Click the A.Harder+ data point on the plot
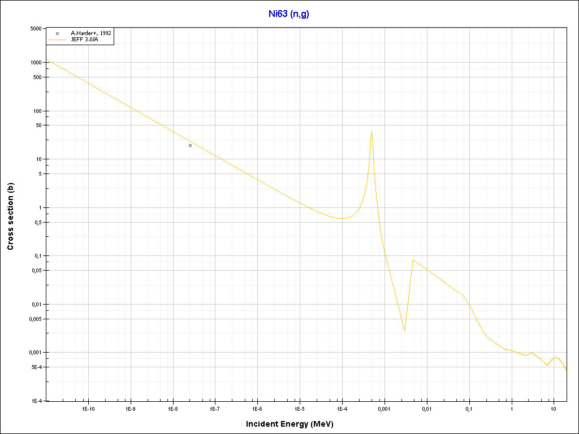Viewport: 579px width, 434px height. [x=190, y=145]
